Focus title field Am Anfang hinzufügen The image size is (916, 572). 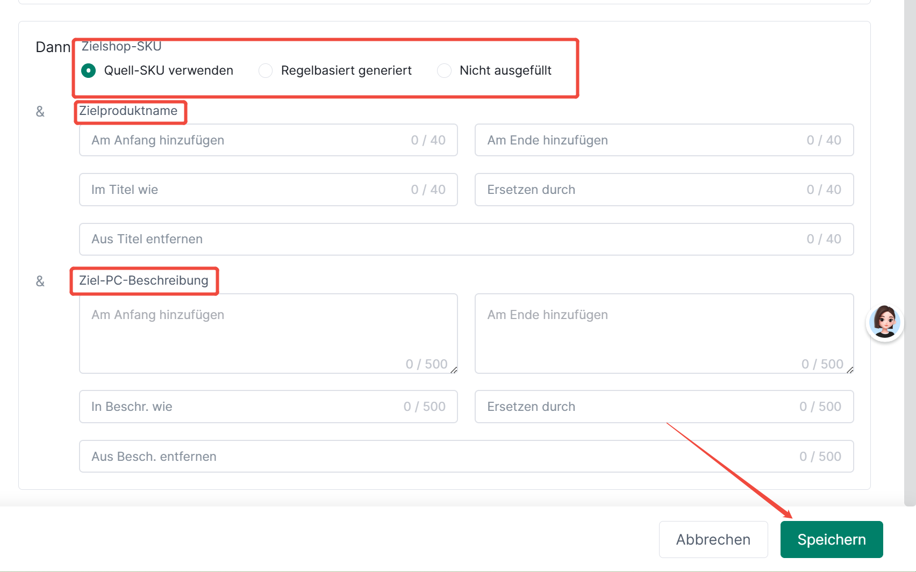tap(268, 140)
